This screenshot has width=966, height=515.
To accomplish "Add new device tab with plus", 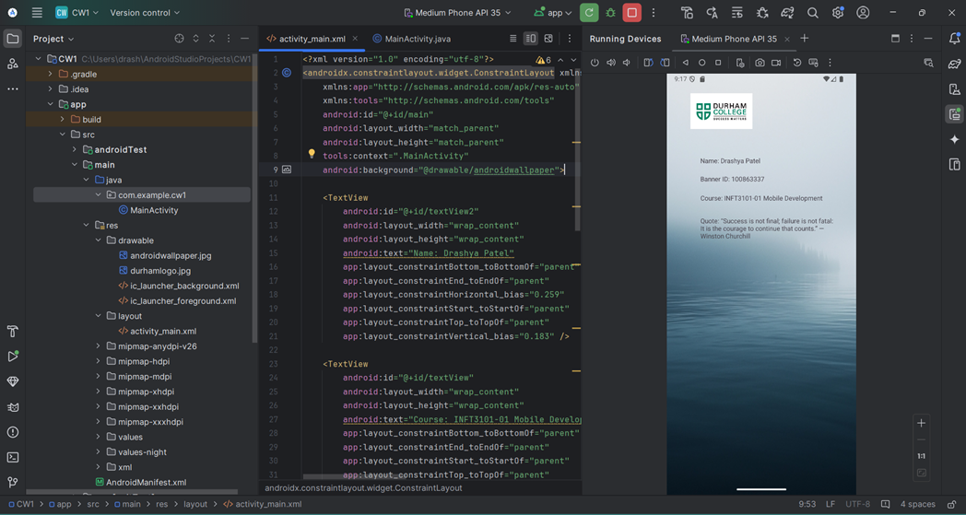I will point(804,38).
